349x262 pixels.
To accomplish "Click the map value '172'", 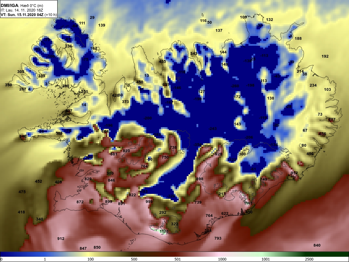I will tap(237, 97).
